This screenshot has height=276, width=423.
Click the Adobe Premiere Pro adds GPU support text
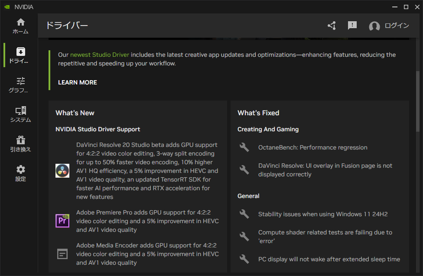(147, 221)
